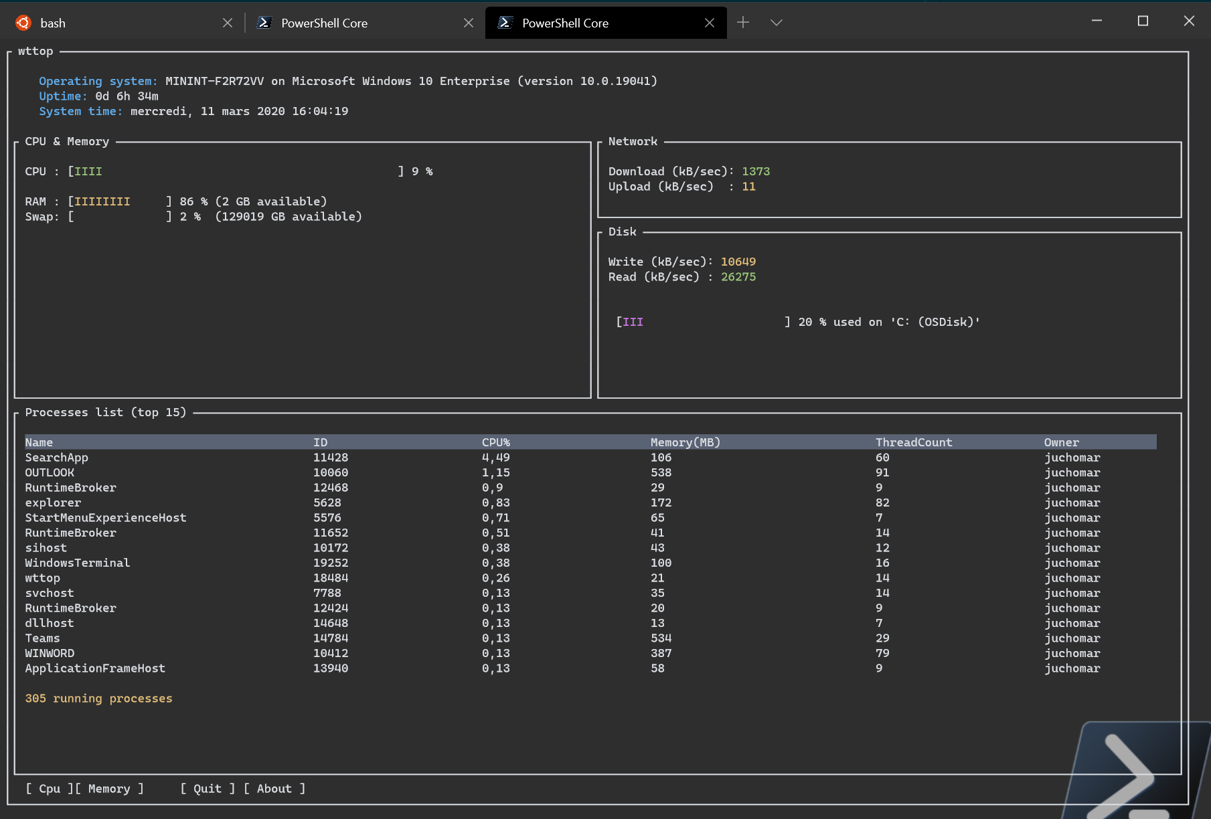Select the ApplicationFrameHost process row
The height and width of the screenshot is (819, 1211).
(x=590, y=668)
